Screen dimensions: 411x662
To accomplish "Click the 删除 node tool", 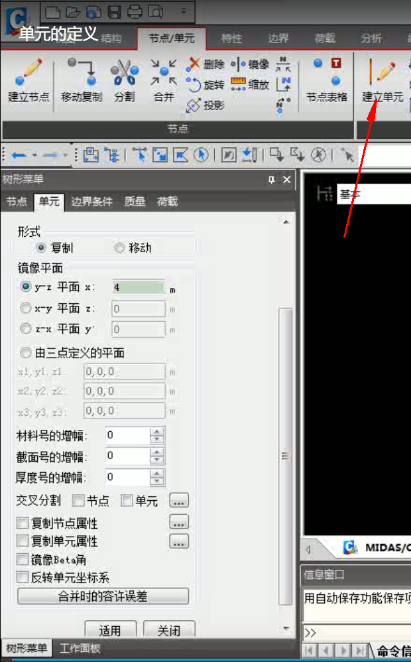I will [205, 64].
